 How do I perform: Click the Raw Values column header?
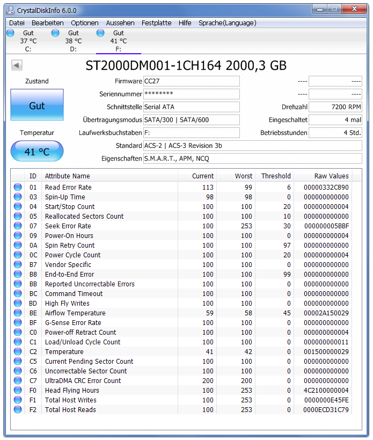coord(323,176)
